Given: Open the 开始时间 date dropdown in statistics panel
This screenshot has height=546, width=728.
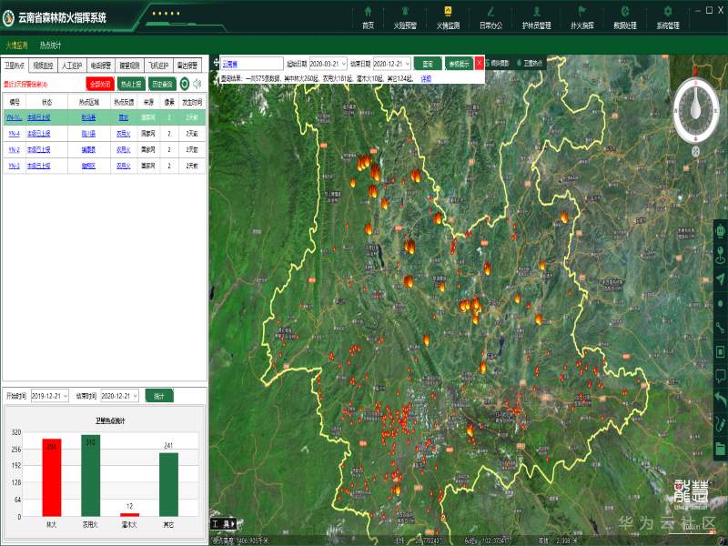Looking at the screenshot, I should pos(66,397).
